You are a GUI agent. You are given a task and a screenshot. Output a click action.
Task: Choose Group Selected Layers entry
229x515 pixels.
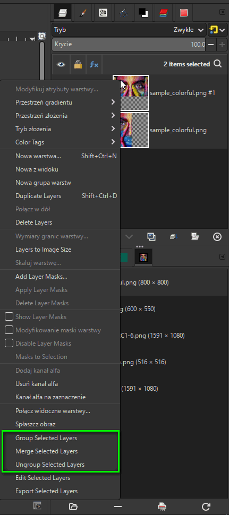(60, 438)
